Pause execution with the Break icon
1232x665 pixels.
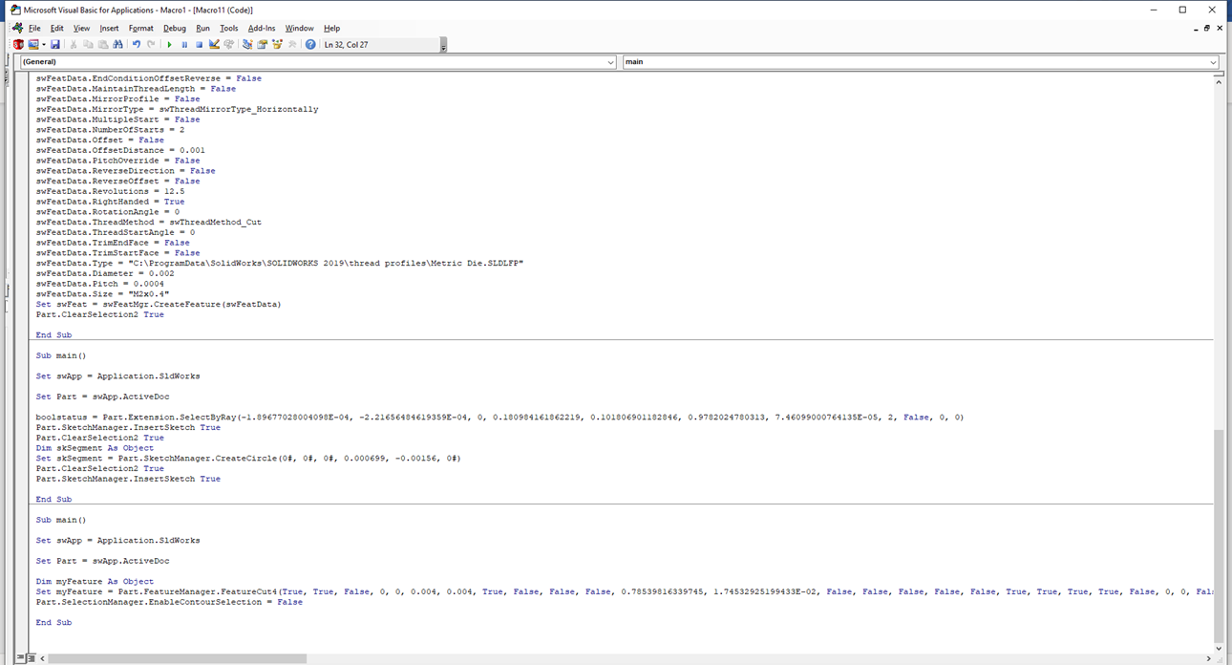184,44
